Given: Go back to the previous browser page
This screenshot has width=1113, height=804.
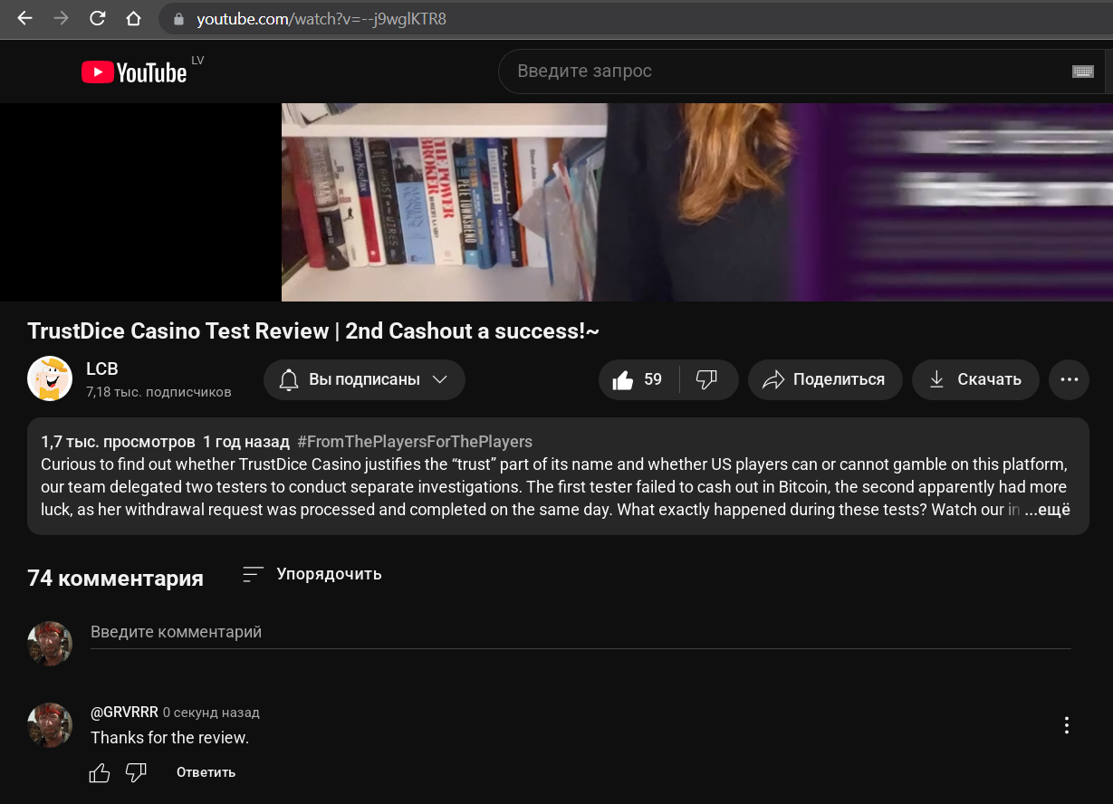Looking at the screenshot, I should (x=24, y=19).
